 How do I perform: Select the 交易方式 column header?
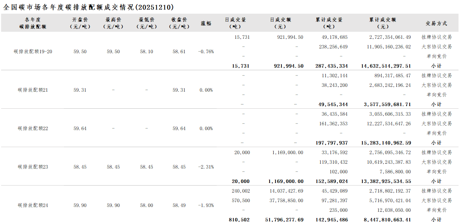click(x=436, y=23)
